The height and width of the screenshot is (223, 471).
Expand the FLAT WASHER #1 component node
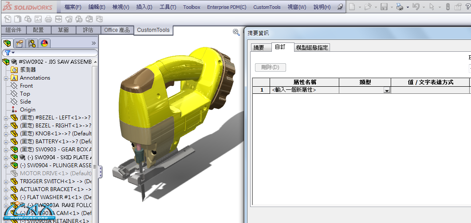click(6, 198)
